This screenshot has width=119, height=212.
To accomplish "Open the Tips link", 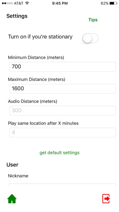I will pyautogui.click(x=93, y=20).
